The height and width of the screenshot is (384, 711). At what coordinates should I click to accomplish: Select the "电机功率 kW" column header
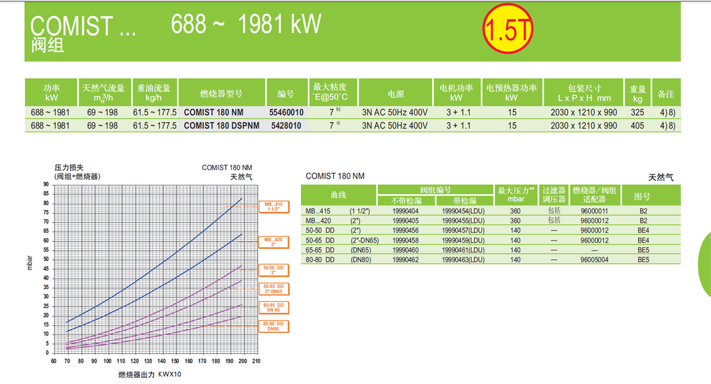(456, 93)
